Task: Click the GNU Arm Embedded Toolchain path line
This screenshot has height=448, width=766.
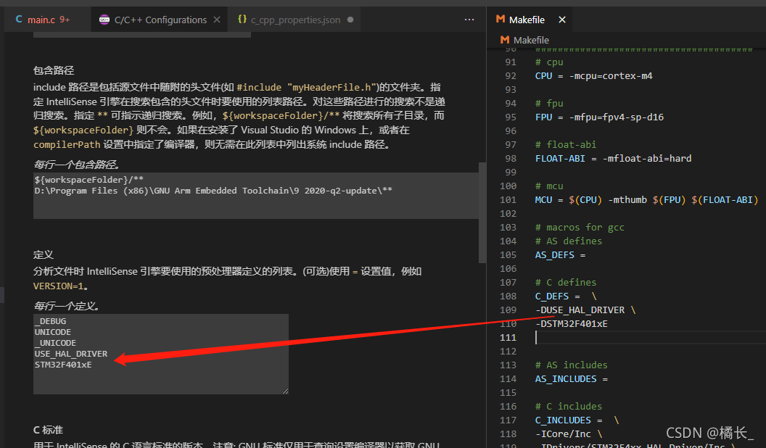Action: pyautogui.click(x=213, y=191)
